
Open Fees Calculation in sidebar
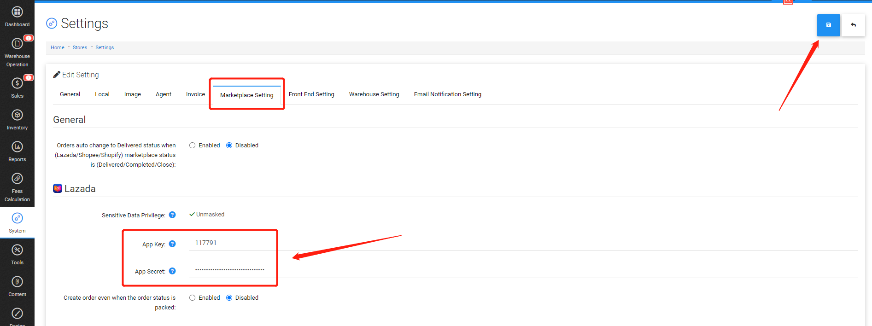[17, 187]
